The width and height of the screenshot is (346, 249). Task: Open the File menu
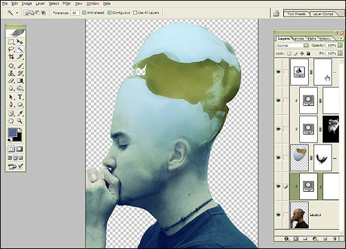5,3
